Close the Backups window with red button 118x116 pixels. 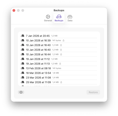[14, 10]
